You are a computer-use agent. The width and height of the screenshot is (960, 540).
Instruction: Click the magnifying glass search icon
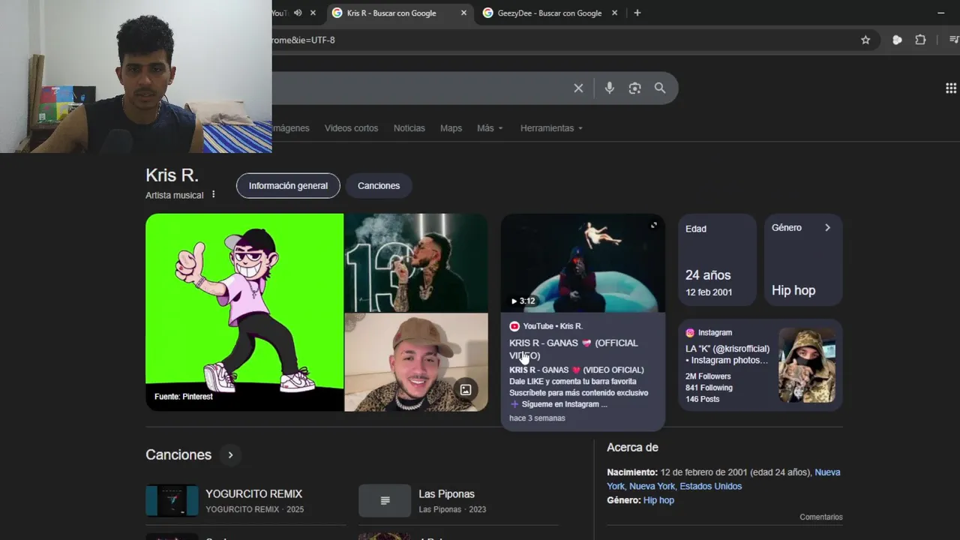(x=660, y=88)
